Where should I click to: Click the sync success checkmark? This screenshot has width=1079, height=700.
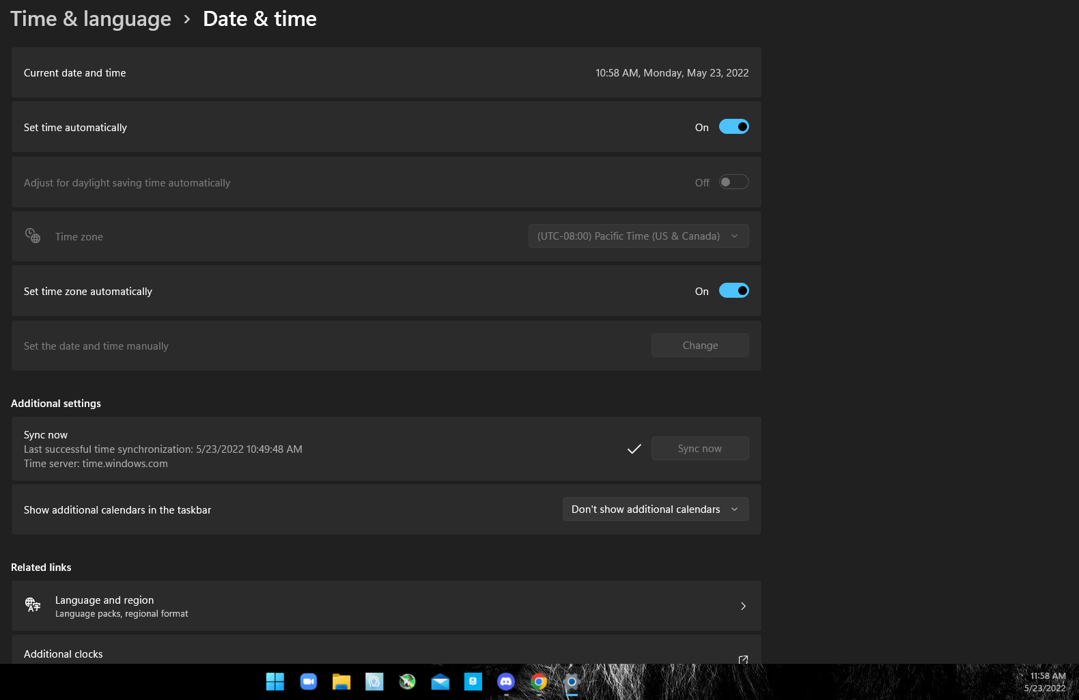(x=634, y=449)
